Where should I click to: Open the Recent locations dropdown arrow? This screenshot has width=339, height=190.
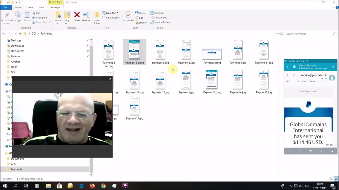(16, 34)
